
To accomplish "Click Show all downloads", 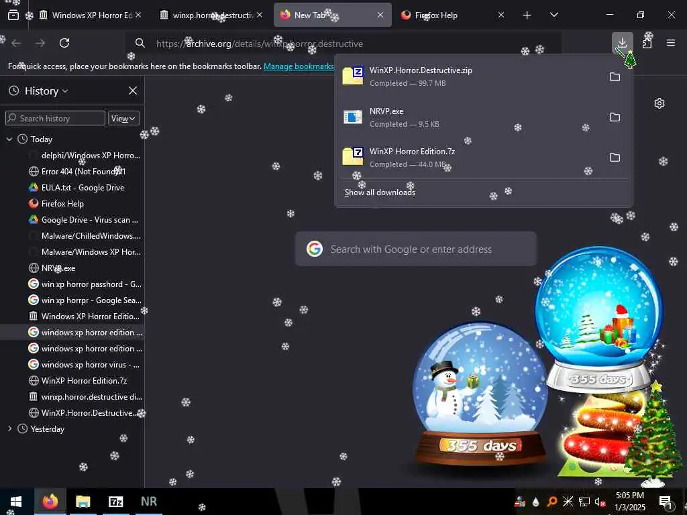I will click(380, 192).
